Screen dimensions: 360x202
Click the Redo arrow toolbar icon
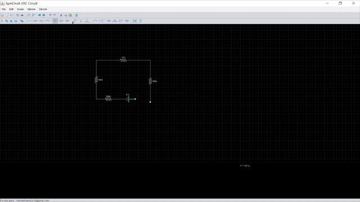tap(55, 15)
